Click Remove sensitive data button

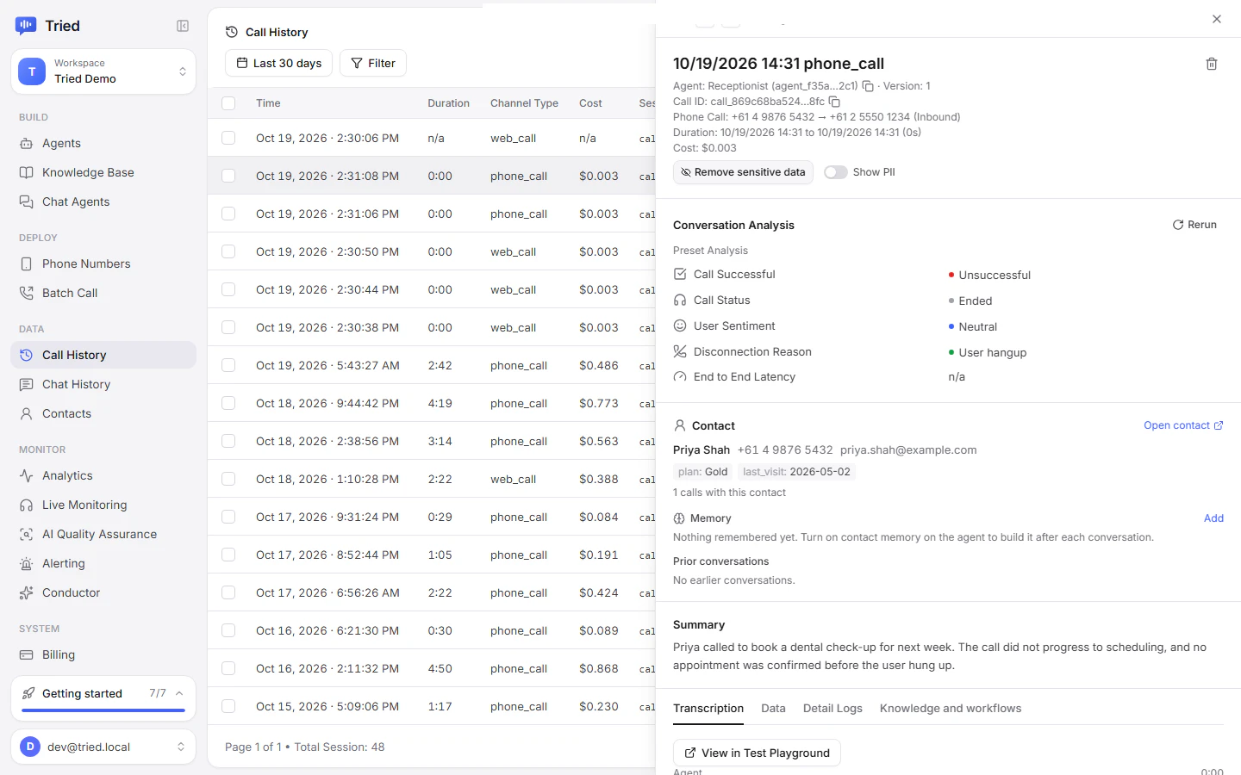(x=743, y=172)
